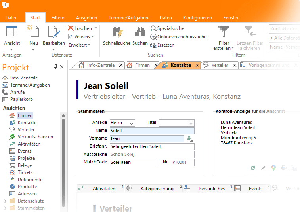300x212 pixels.
Task: Pin the Projekt side panel
Action: click(55, 67)
